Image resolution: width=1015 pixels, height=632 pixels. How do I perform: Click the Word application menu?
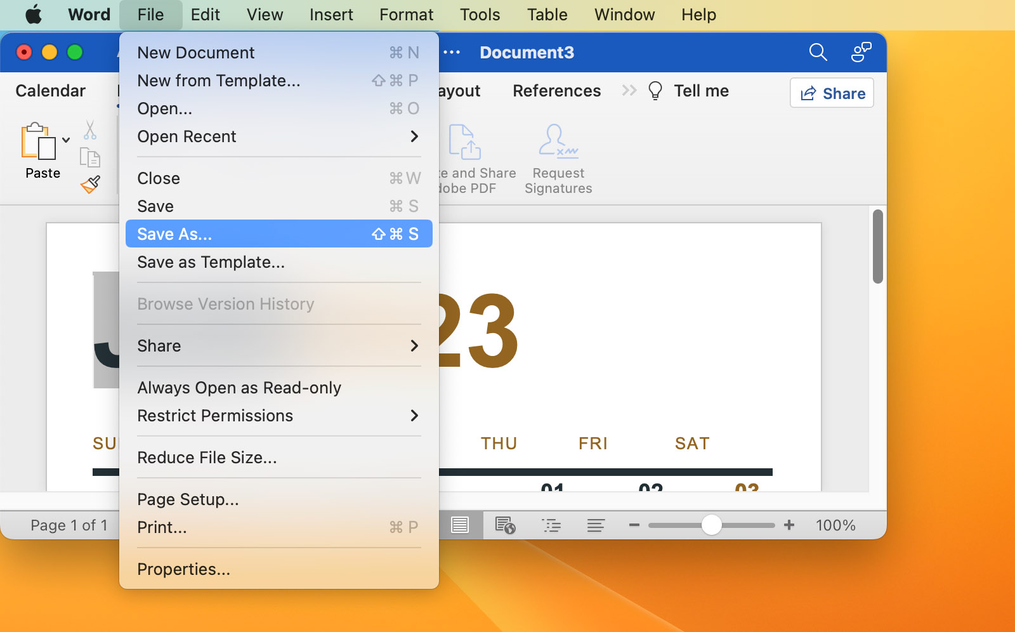click(89, 15)
